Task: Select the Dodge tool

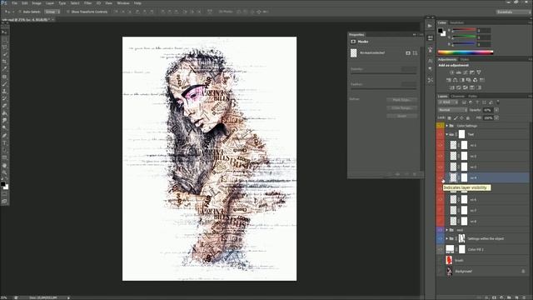Action: point(4,127)
